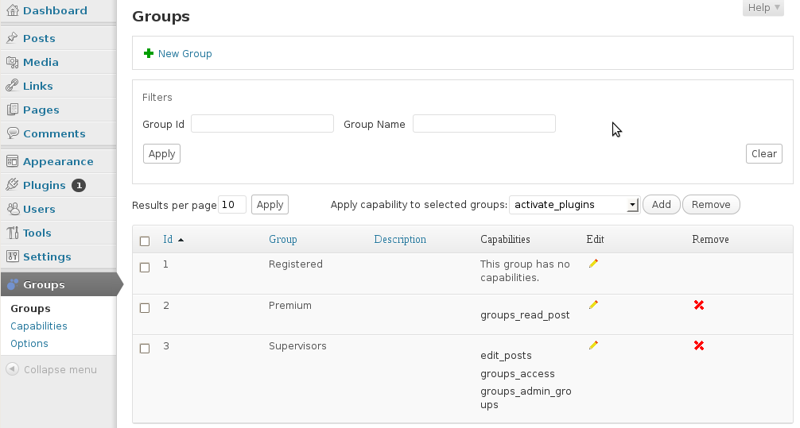Tick the Supervisors group row checkbox

coord(145,349)
